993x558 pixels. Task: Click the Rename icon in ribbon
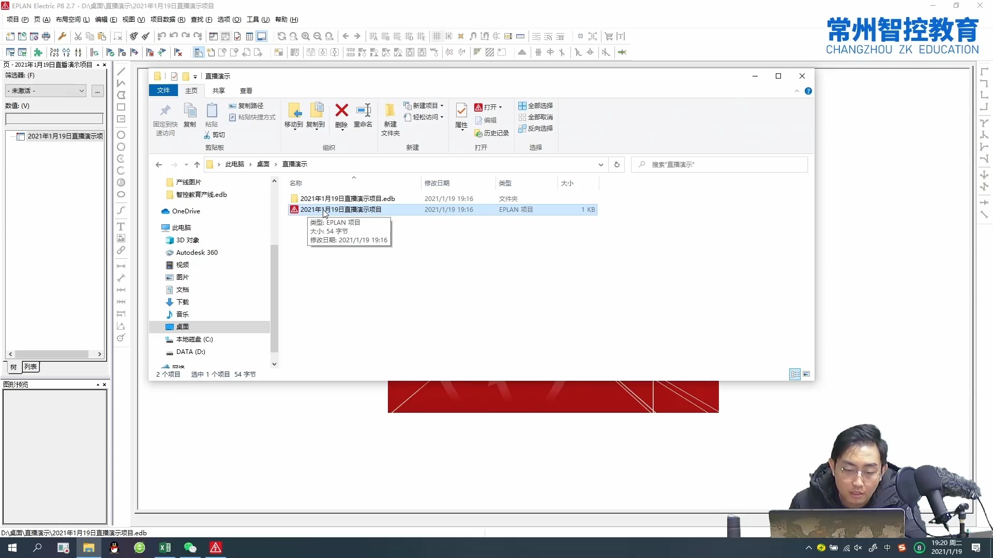363,111
